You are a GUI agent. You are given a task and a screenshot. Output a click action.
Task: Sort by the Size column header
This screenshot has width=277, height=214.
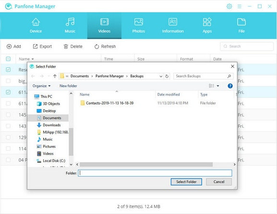point(141,59)
